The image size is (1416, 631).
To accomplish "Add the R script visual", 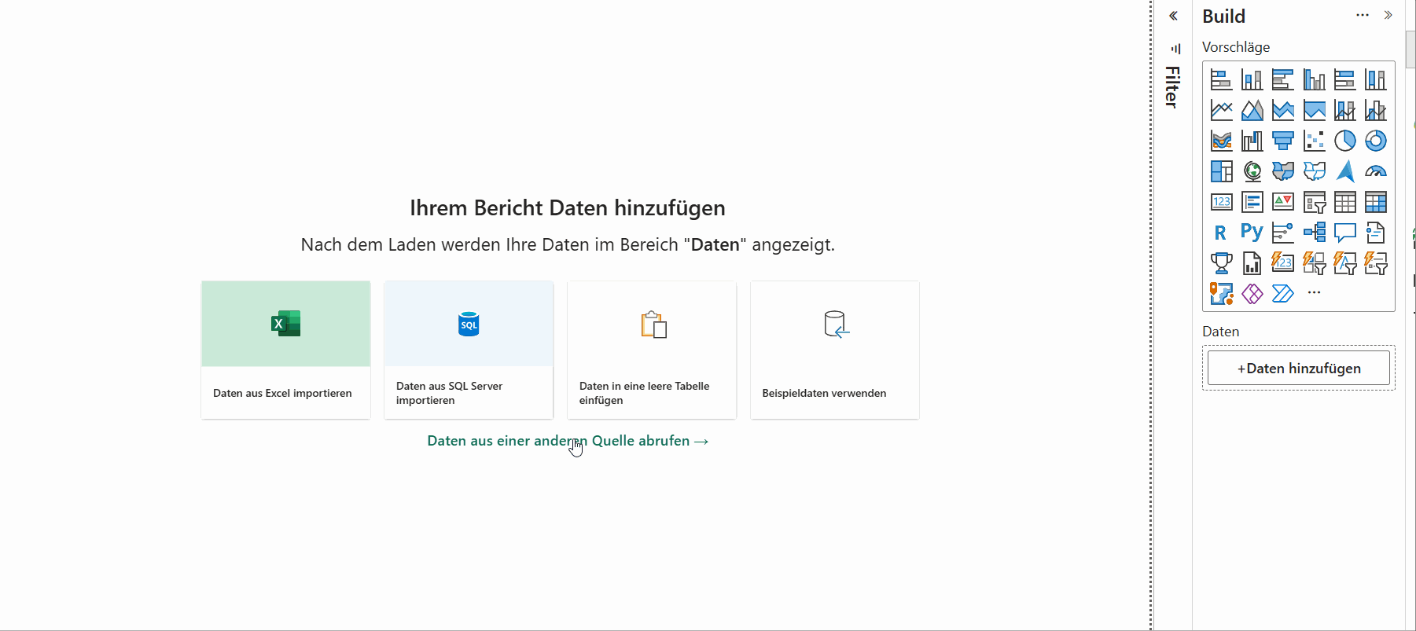I will point(1221,233).
